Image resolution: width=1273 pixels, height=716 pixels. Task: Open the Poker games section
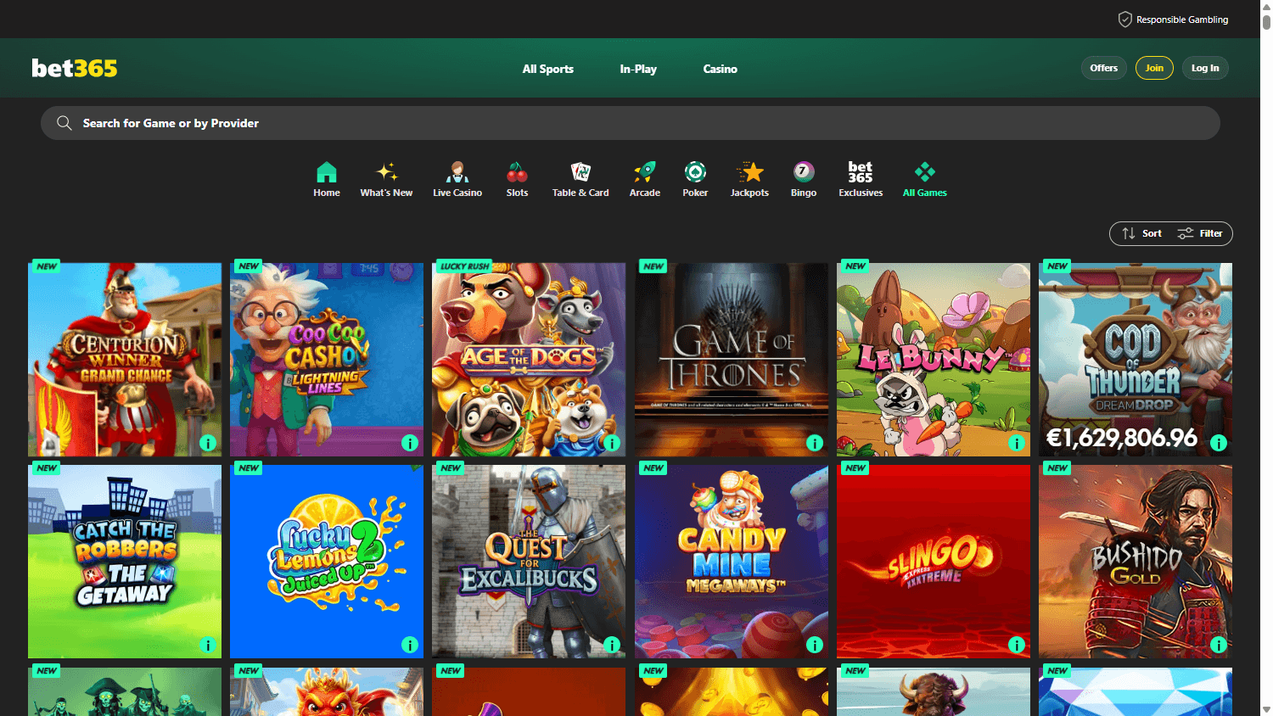pos(695,178)
